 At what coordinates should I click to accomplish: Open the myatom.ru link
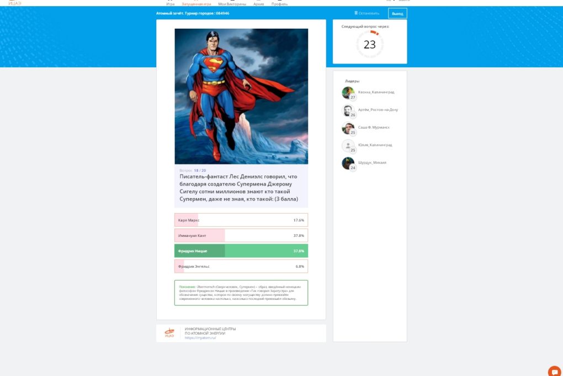pos(200,337)
